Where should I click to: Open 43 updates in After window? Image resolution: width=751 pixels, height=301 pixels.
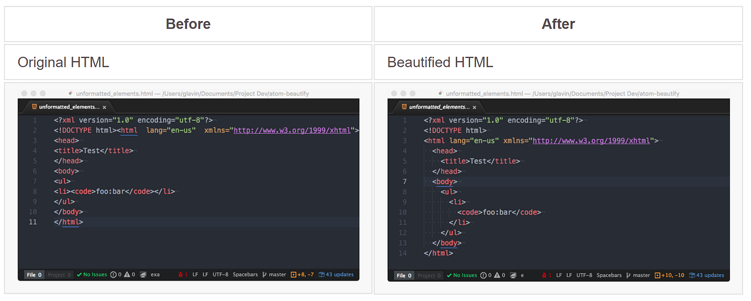click(x=706, y=275)
